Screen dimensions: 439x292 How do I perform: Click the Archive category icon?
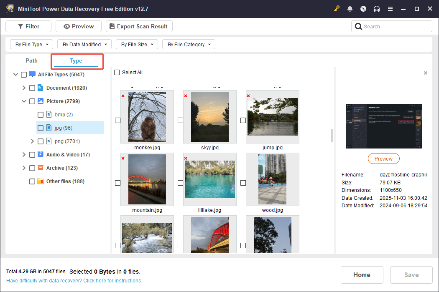point(41,168)
